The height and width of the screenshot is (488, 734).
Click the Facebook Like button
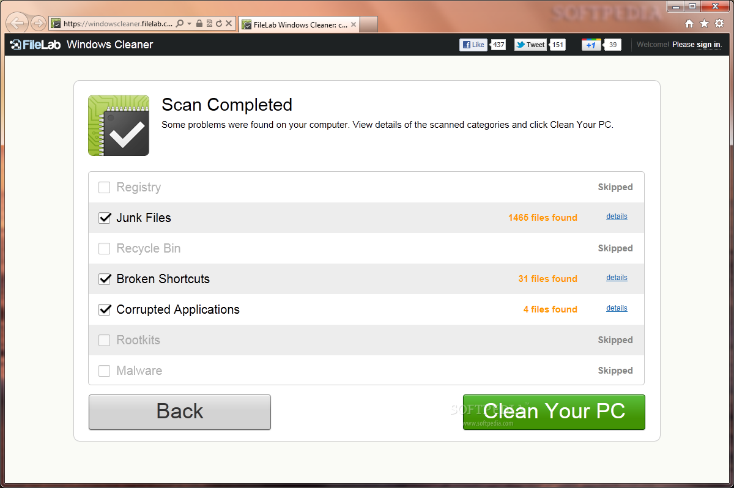coord(473,45)
